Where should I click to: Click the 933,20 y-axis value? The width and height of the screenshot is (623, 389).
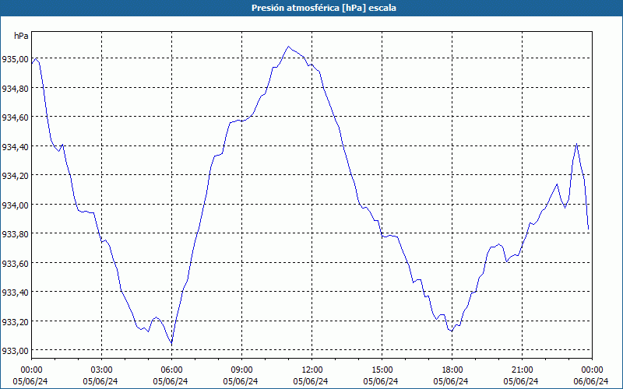(15, 322)
